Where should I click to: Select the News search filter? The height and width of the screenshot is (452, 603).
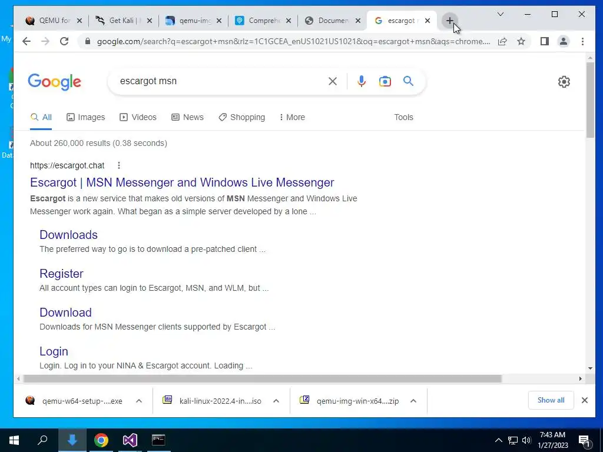(x=187, y=117)
